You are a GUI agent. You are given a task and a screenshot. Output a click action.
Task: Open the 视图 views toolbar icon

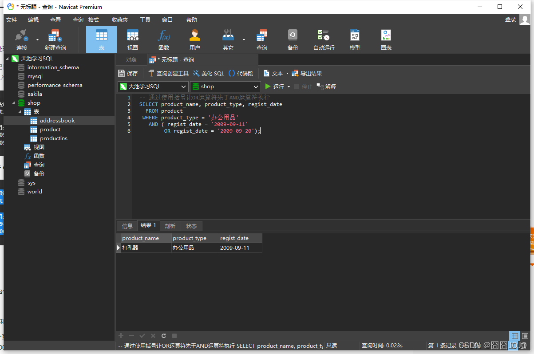click(133, 39)
